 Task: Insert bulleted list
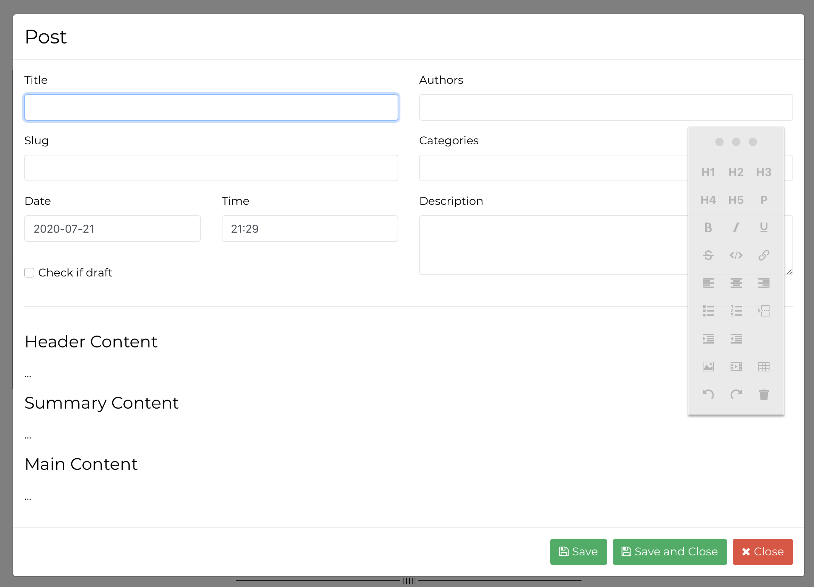[708, 311]
